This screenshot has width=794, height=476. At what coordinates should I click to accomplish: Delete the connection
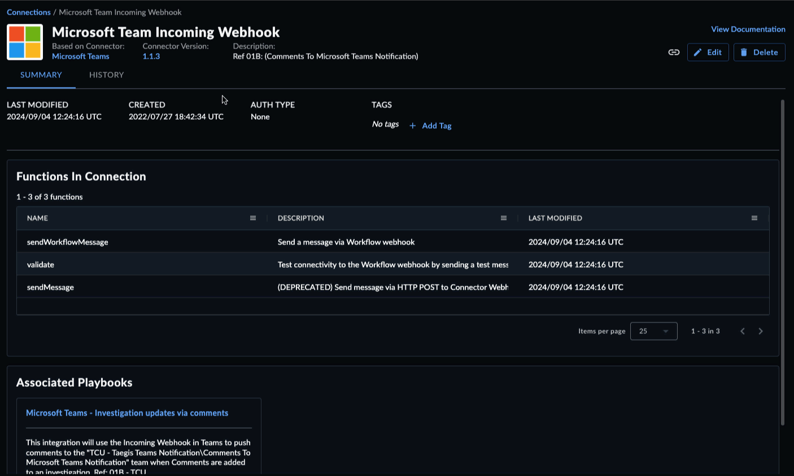pyautogui.click(x=759, y=52)
